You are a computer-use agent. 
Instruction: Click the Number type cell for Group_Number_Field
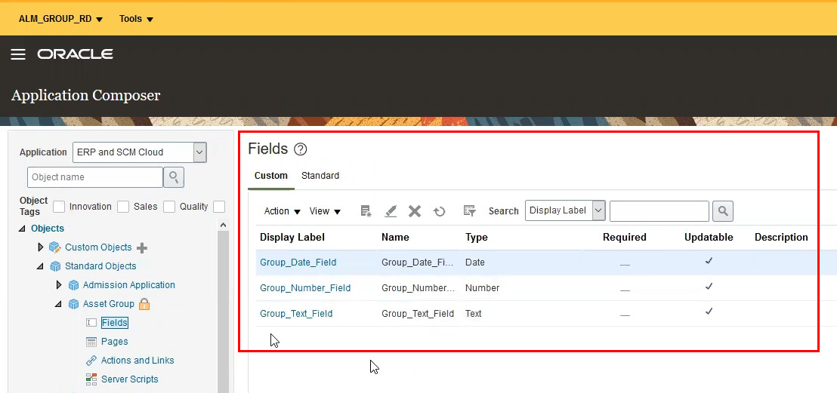tap(482, 288)
